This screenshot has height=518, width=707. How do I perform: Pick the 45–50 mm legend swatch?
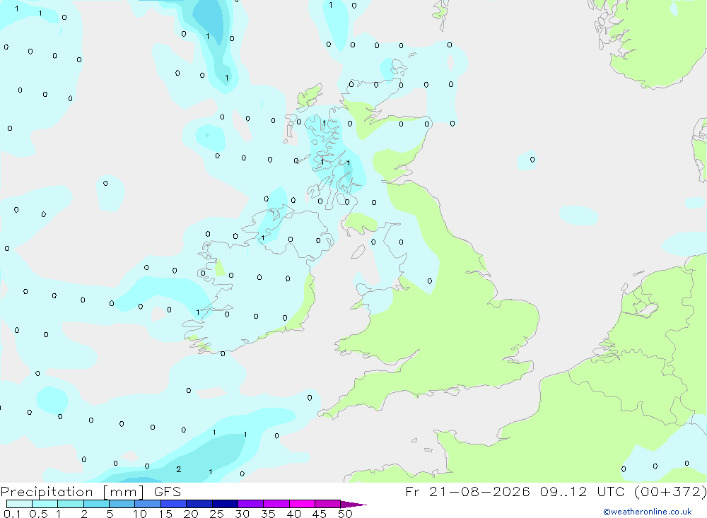pos(328,504)
